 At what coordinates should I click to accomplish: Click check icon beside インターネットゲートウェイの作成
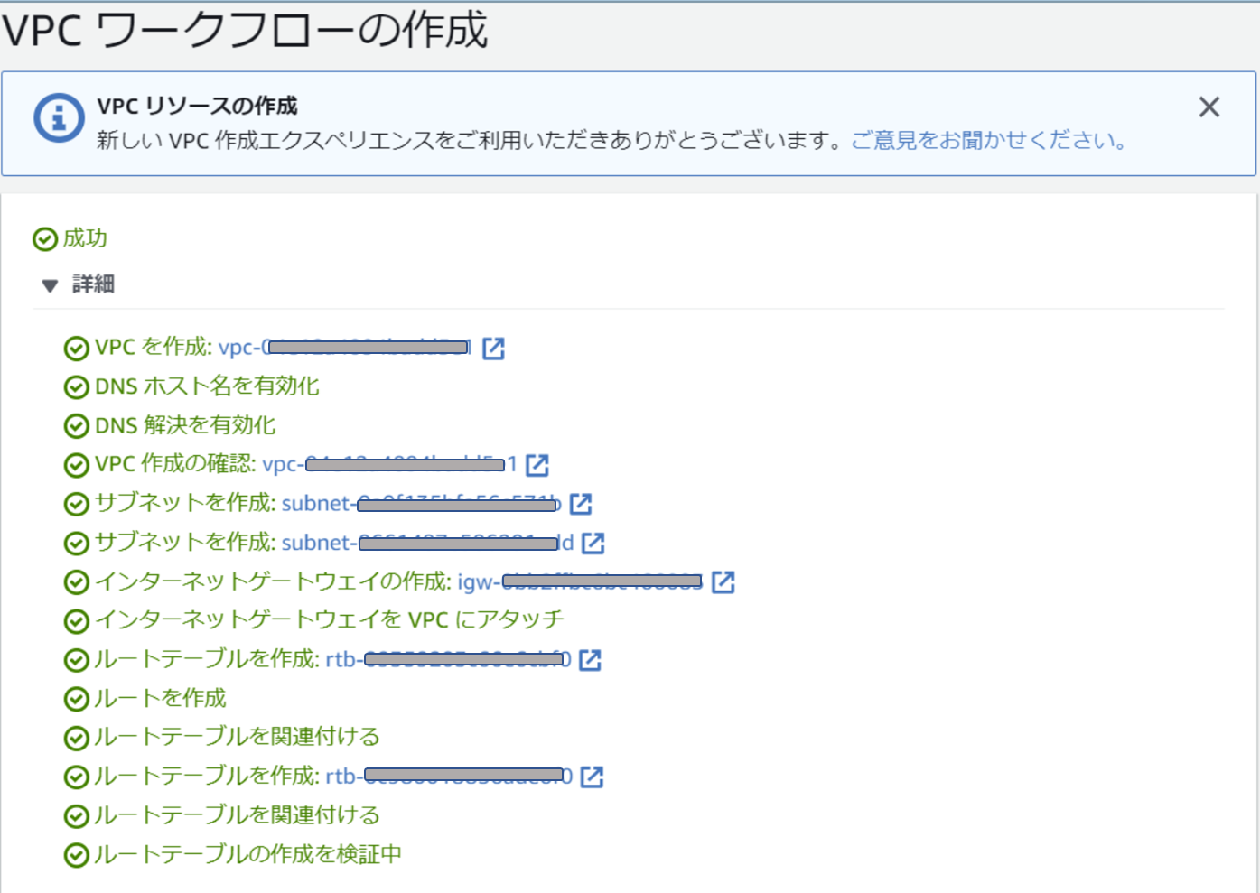click(77, 582)
